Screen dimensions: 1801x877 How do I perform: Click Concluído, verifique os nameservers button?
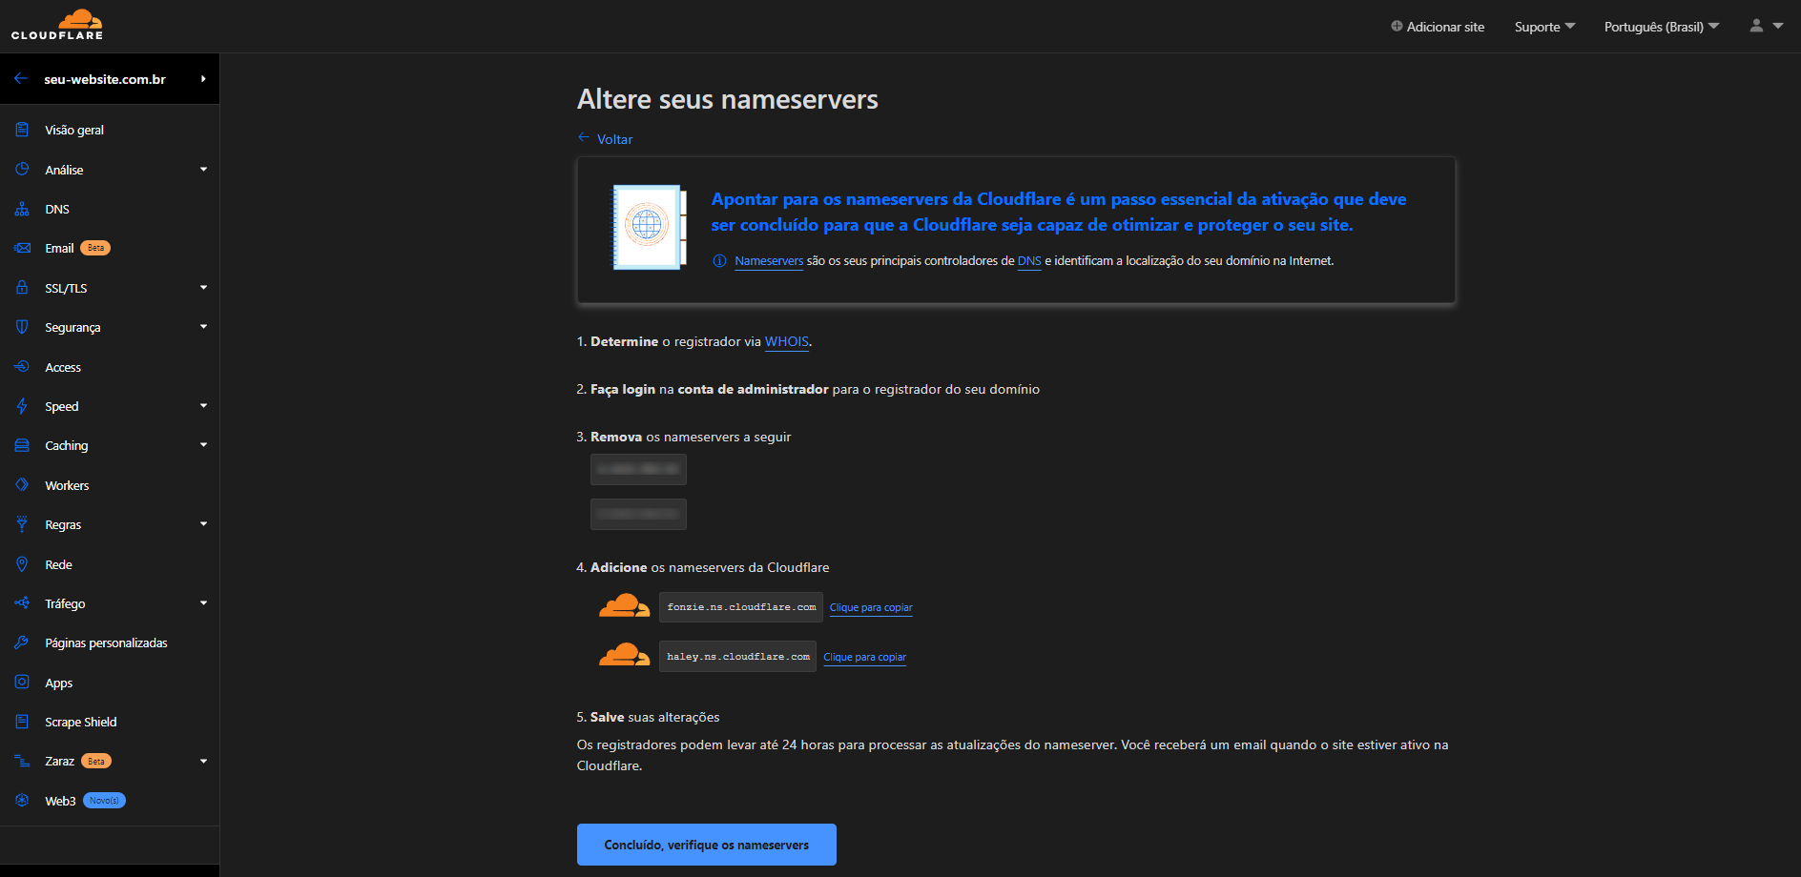coord(706,845)
